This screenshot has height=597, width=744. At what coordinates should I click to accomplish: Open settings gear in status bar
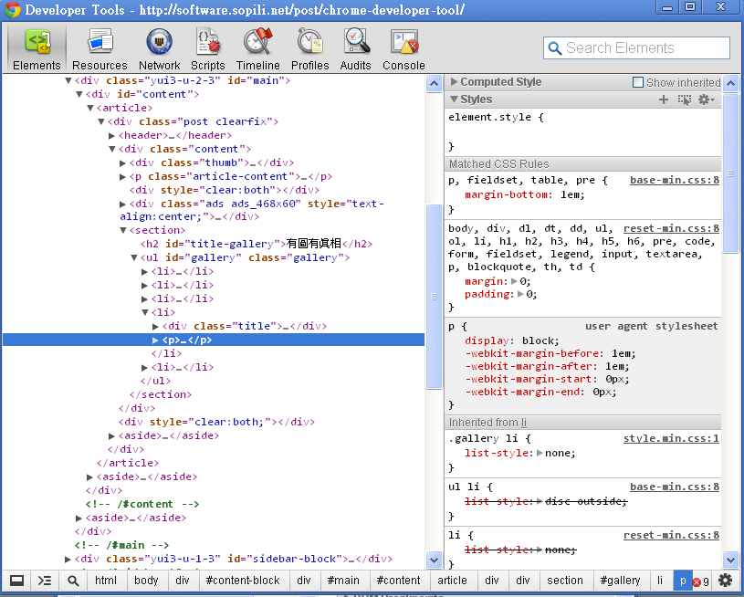point(726,581)
